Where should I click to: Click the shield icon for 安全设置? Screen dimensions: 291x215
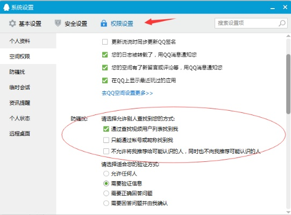coord(58,23)
